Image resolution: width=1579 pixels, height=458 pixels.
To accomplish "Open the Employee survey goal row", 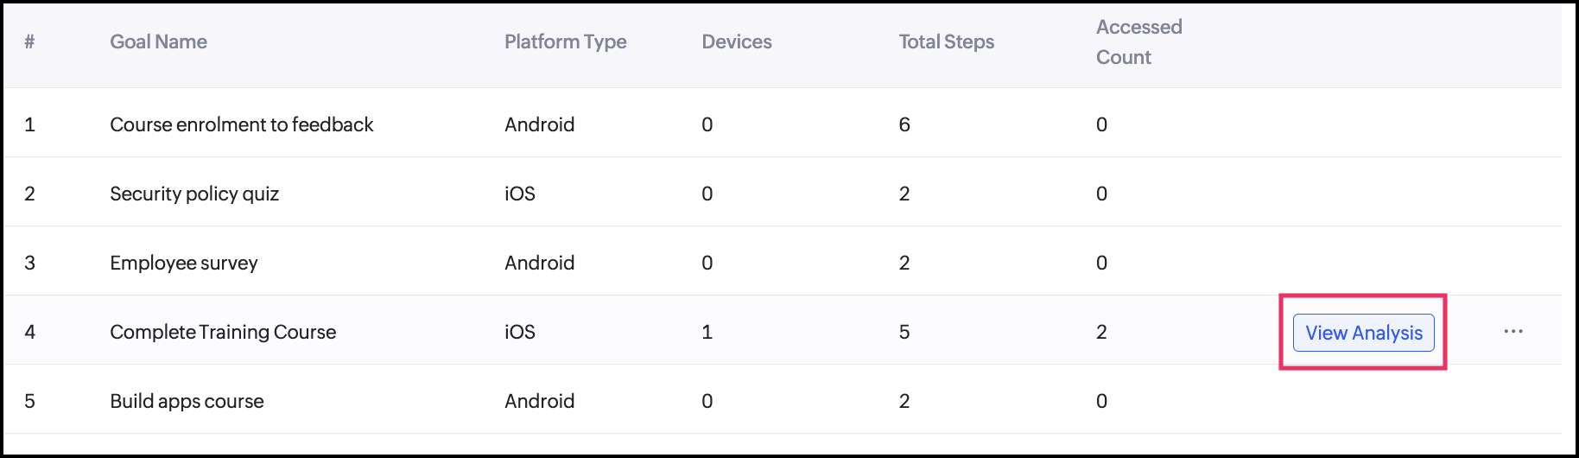I will tap(183, 263).
